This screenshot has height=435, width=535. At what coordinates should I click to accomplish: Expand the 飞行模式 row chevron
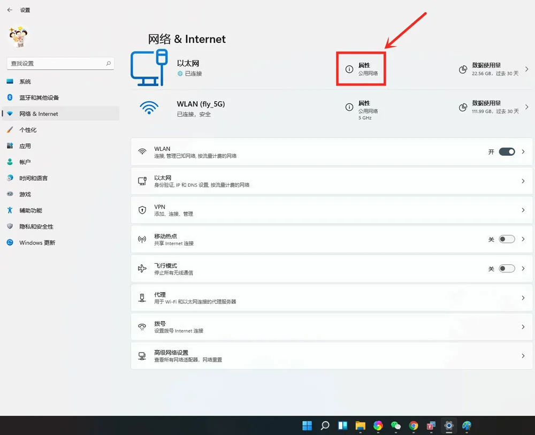pos(523,269)
